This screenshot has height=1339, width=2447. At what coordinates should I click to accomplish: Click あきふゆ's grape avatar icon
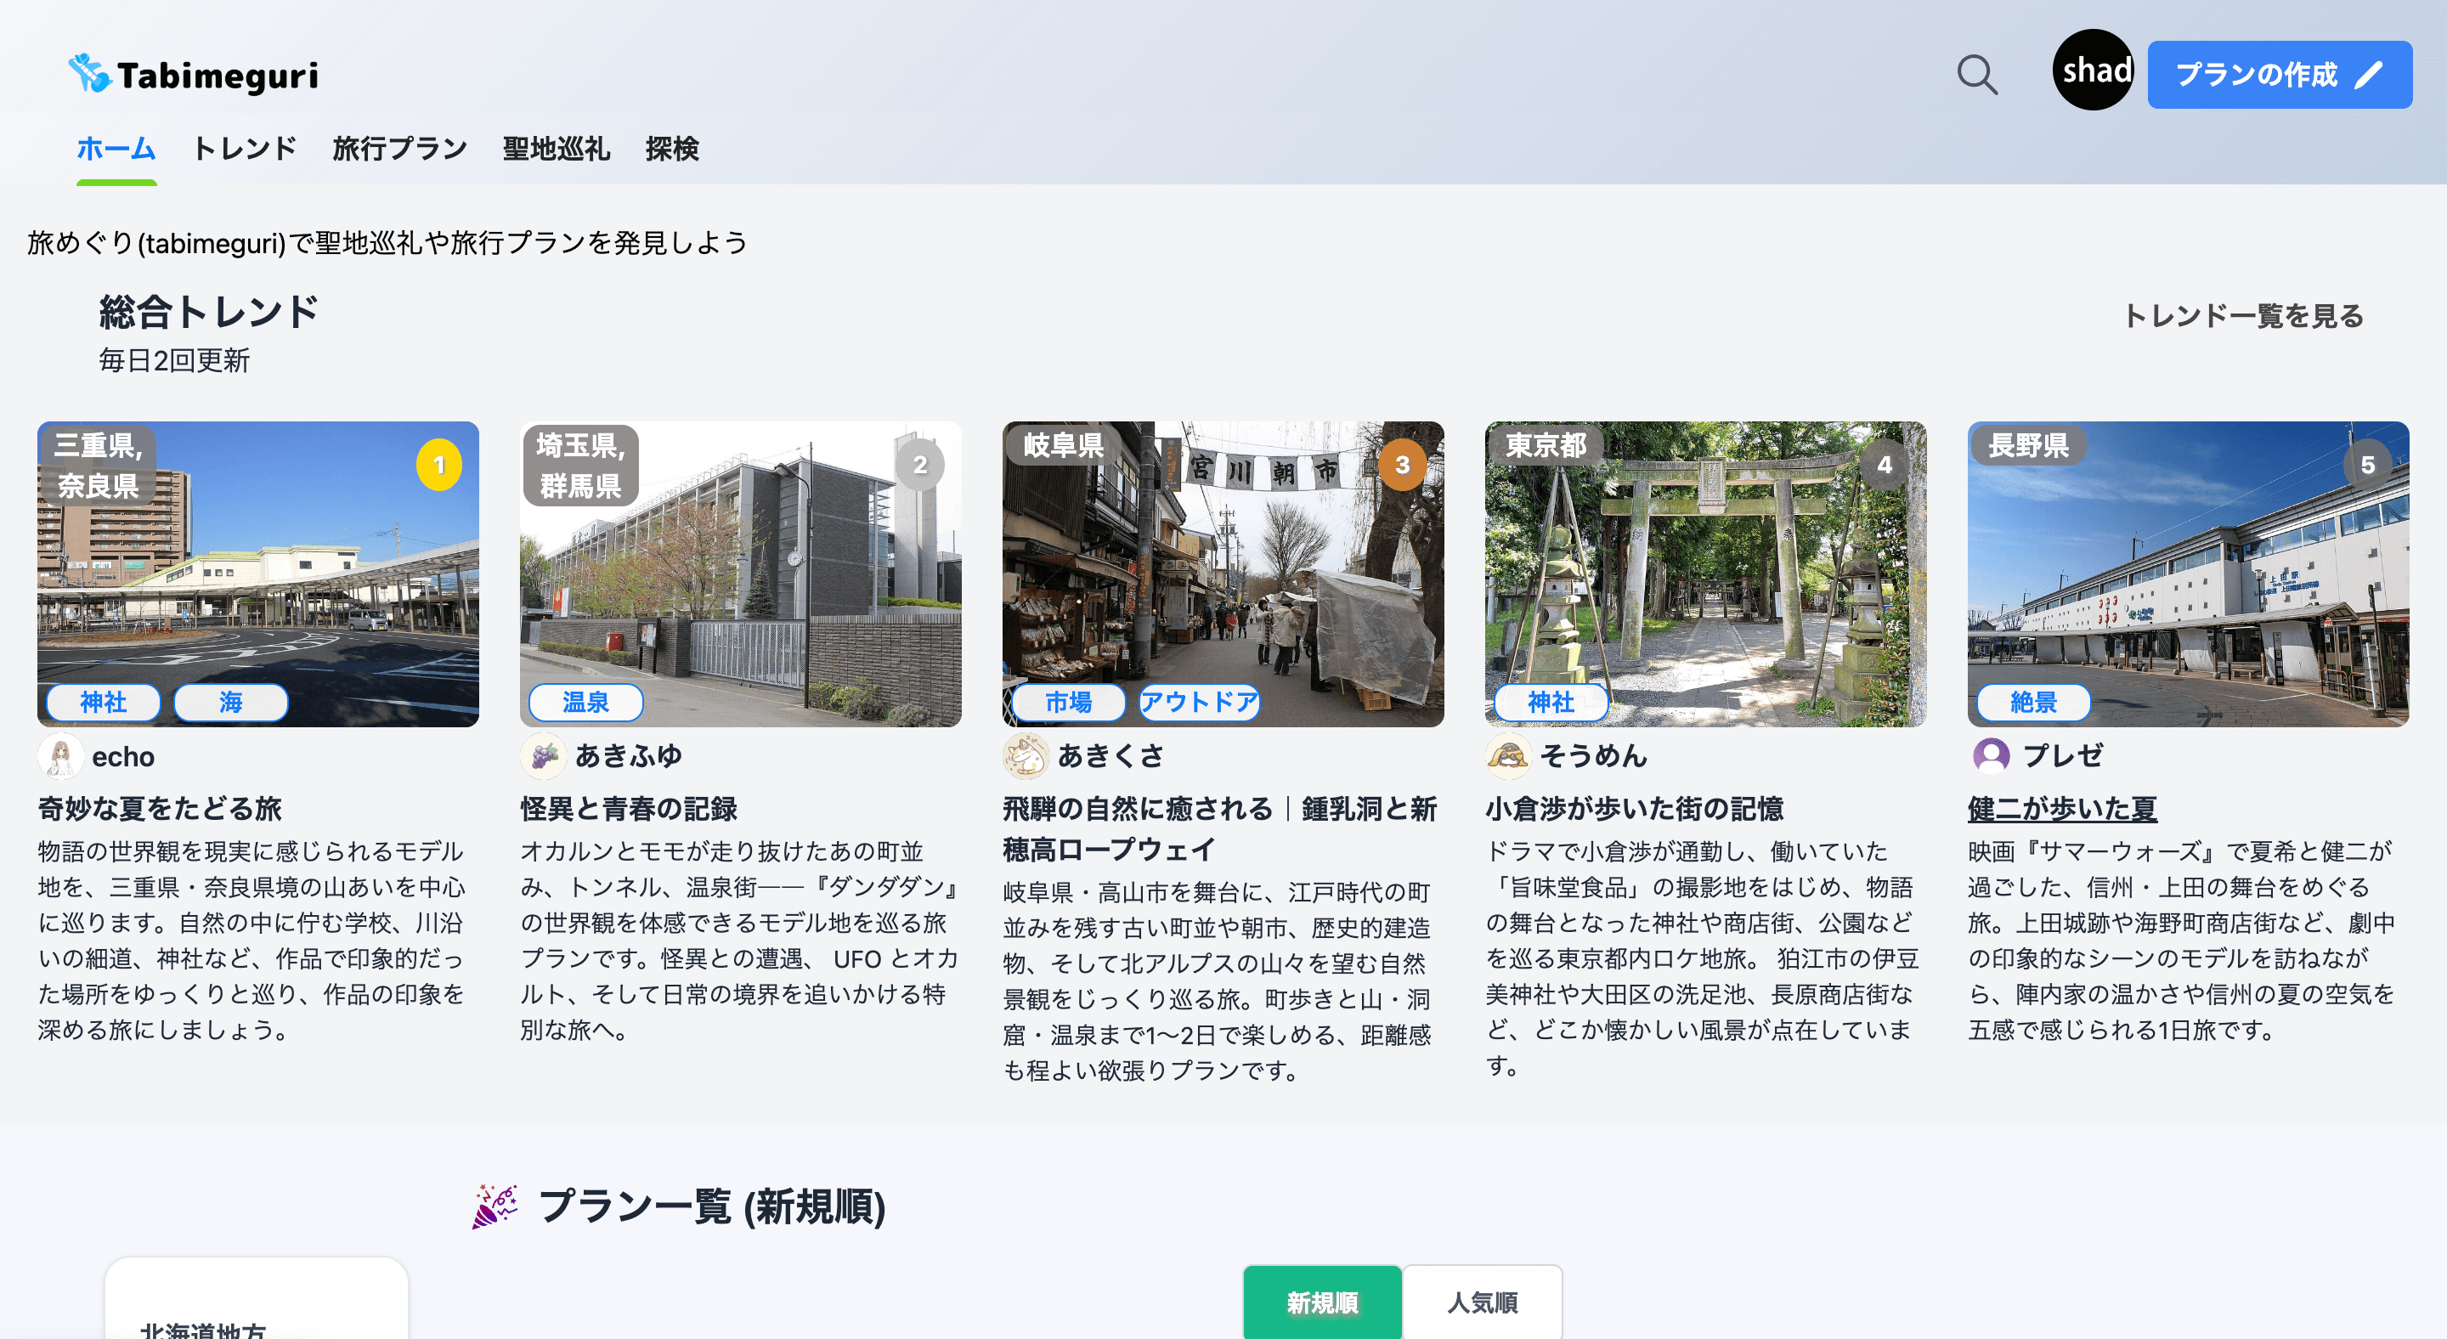pyautogui.click(x=545, y=756)
